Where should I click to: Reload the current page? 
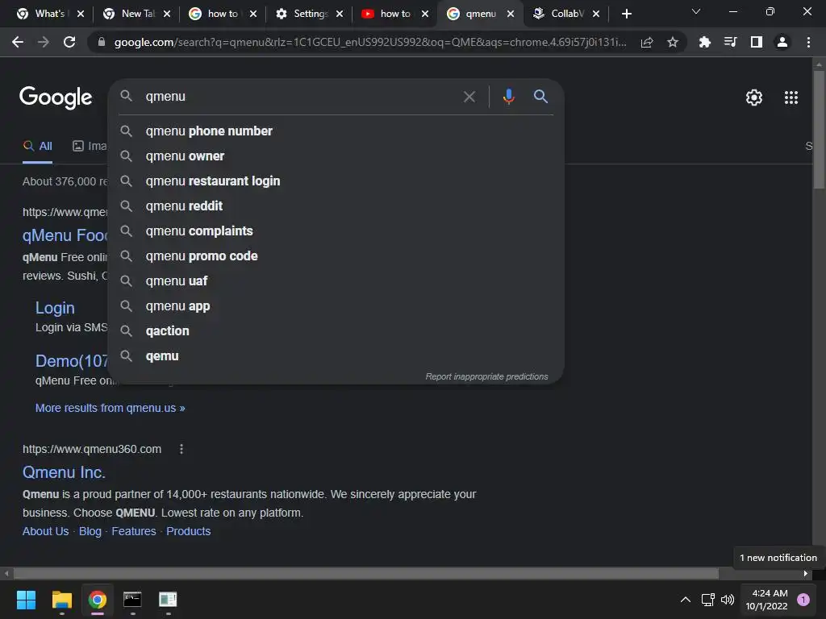point(69,42)
